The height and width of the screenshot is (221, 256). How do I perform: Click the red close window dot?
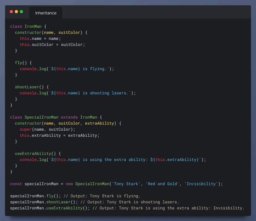[11, 12]
